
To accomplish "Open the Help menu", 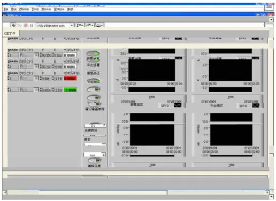I will click(x=70, y=9).
